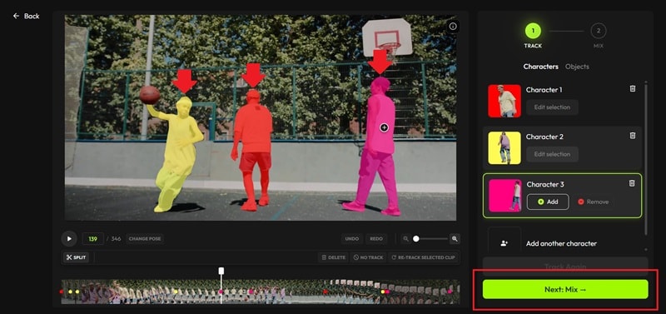
Task: Click the Add another character label
Action: (x=561, y=243)
